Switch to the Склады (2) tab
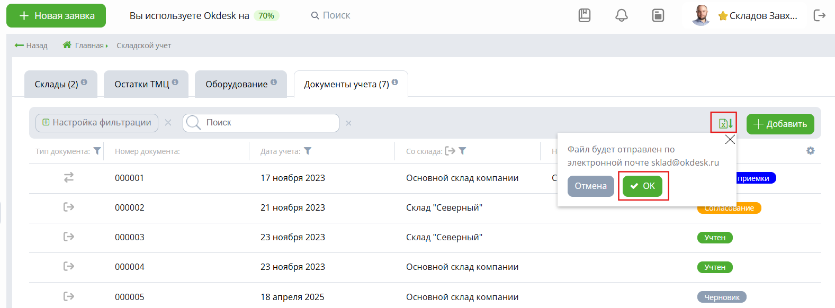Screen dimensions: 835x308 pos(61,84)
